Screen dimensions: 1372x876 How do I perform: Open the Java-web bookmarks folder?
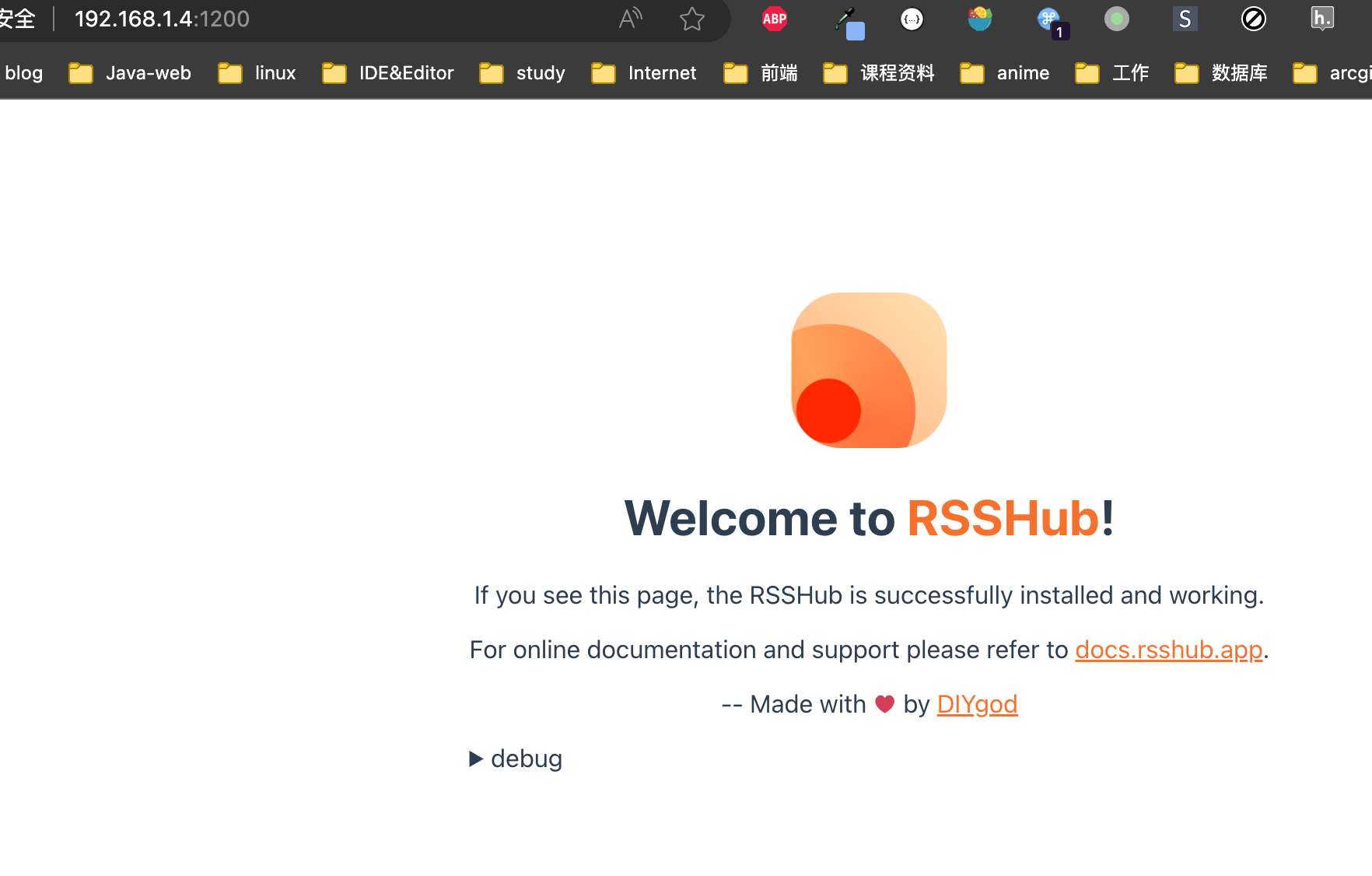[148, 73]
